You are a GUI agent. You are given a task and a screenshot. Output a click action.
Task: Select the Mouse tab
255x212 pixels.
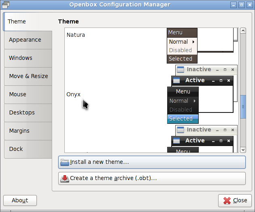click(28, 94)
